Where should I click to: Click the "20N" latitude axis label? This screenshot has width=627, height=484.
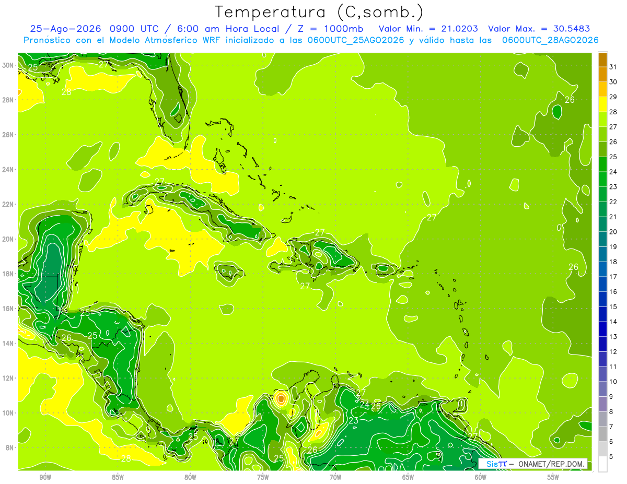click(x=8, y=239)
